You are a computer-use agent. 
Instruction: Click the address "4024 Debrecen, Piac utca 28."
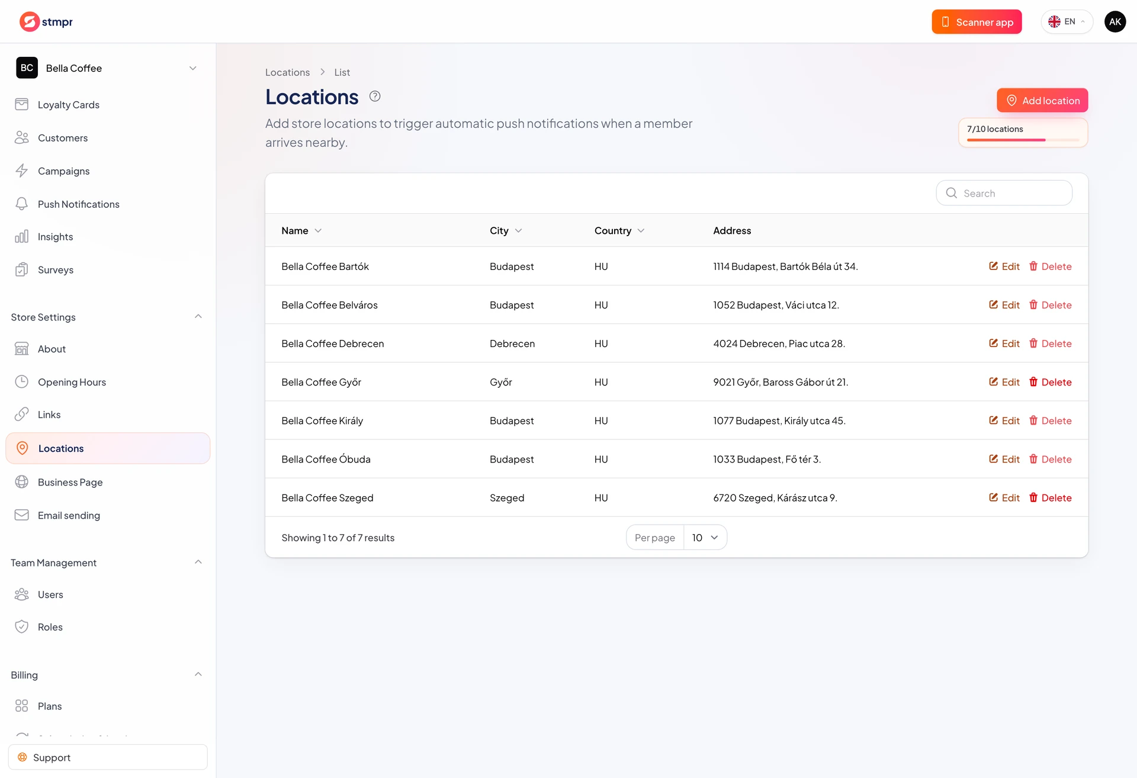[x=779, y=343]
